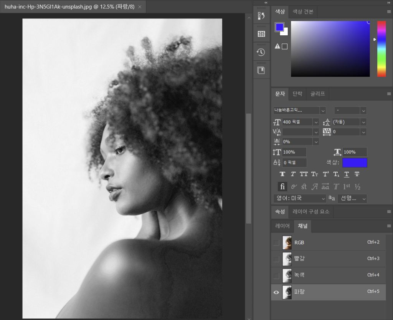Open the History panel clock icon
The image size is (393, 320).
pos(261,52)
